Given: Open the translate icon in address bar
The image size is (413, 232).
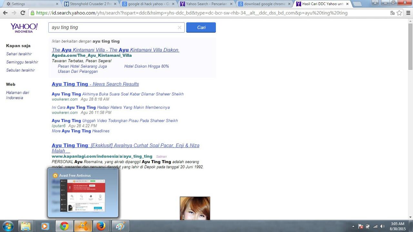Looking at the screenshot, I should point(392,13).
